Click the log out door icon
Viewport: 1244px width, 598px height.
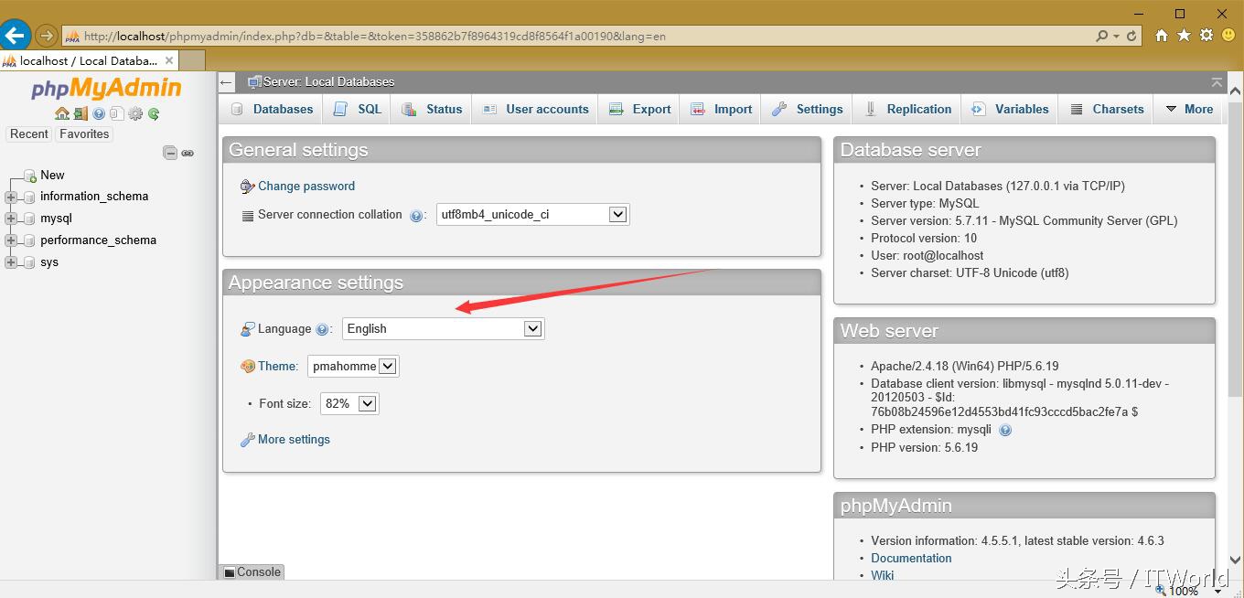pyautogui.click(x=80, y=113)
